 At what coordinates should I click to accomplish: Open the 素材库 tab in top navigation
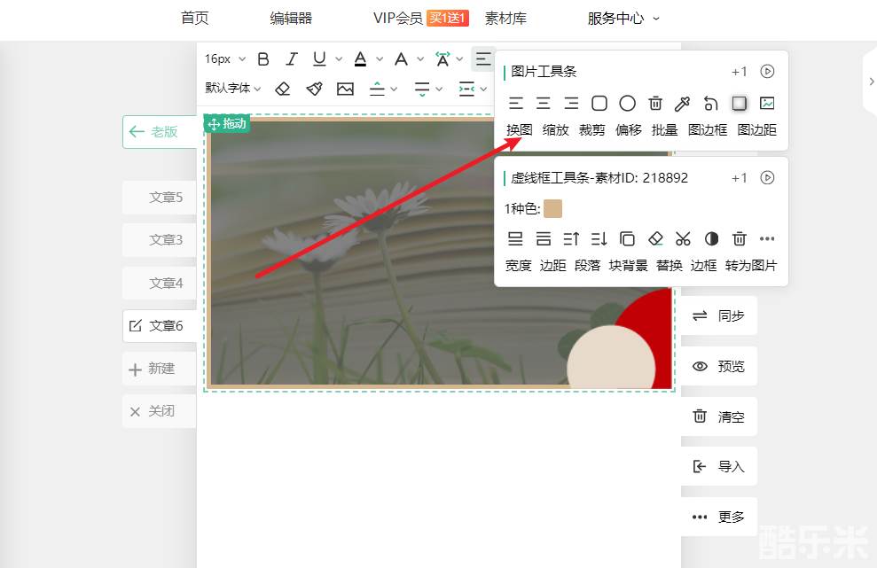click(505, 18)
